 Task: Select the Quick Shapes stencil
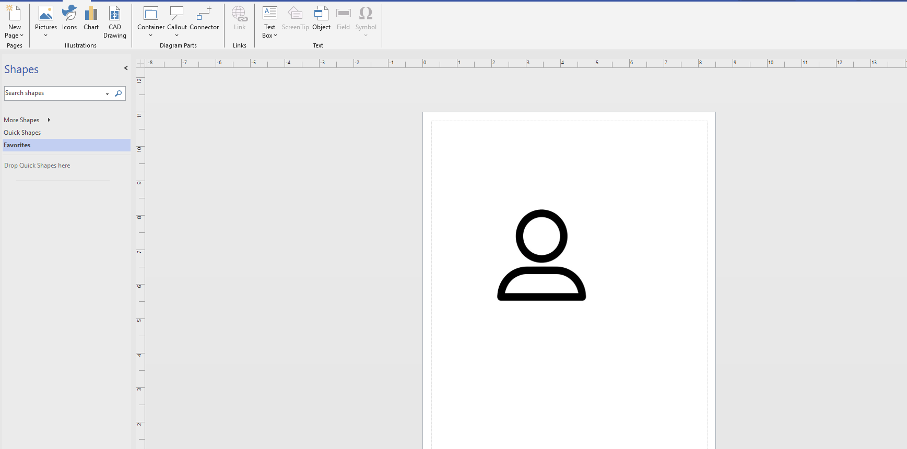22,133
